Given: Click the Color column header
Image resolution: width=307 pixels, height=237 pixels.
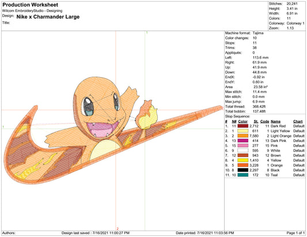Looking at the screenshot, I should coord(243,121).
